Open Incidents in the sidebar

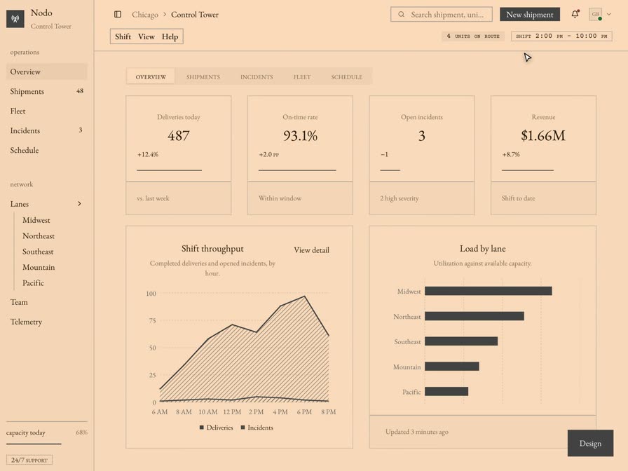pyautogui.click(x=46, y=130)
